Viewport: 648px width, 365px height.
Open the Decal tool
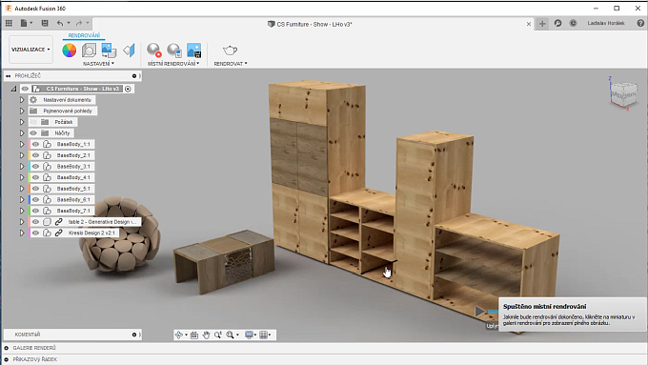[x=109, y=51]
